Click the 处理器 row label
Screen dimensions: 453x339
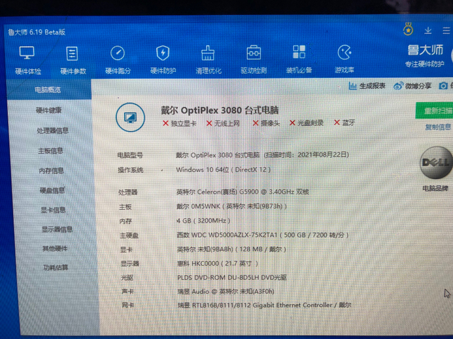tap(128, 192)
